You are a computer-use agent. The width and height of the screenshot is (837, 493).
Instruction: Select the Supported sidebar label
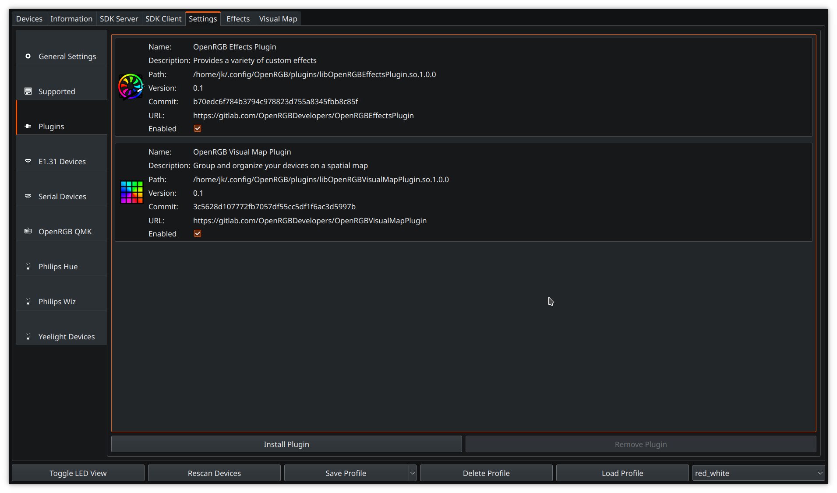pos(57,91)
